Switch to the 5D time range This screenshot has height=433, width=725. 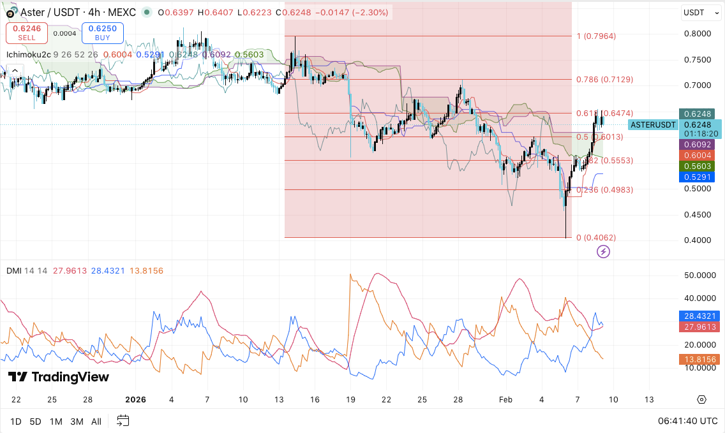(36, 422)
